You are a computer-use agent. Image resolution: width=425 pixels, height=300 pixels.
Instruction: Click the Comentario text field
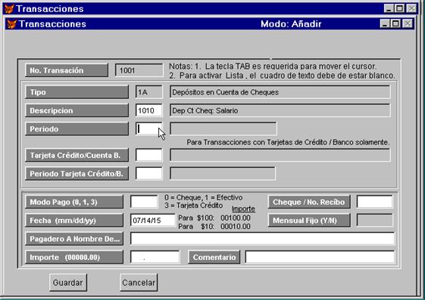[320, 257]
